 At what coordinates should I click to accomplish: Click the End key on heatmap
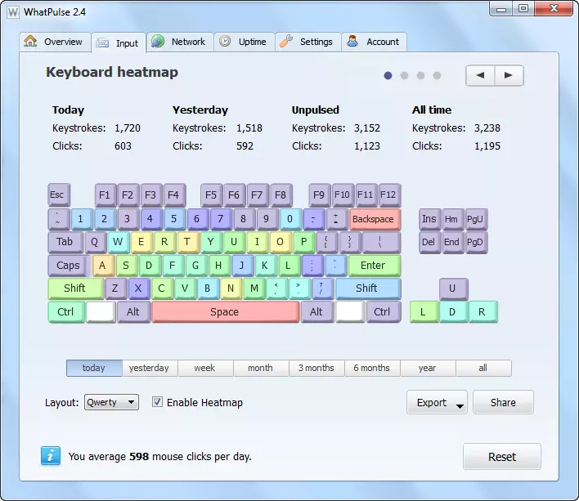tap(452, 242)
